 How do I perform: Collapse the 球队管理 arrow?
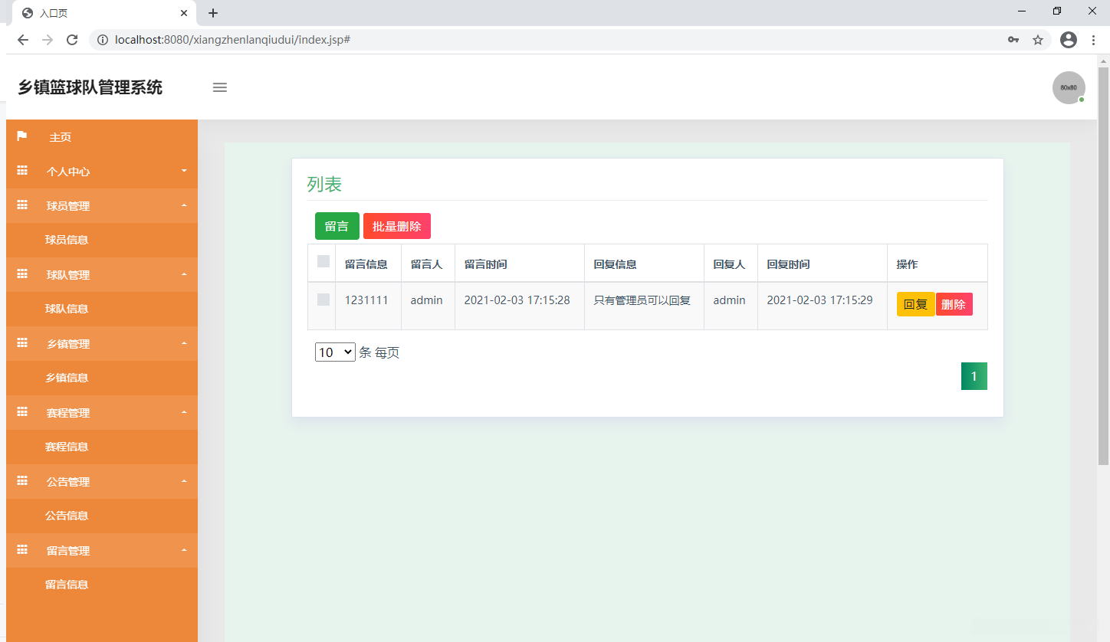(x=184, y=274)
